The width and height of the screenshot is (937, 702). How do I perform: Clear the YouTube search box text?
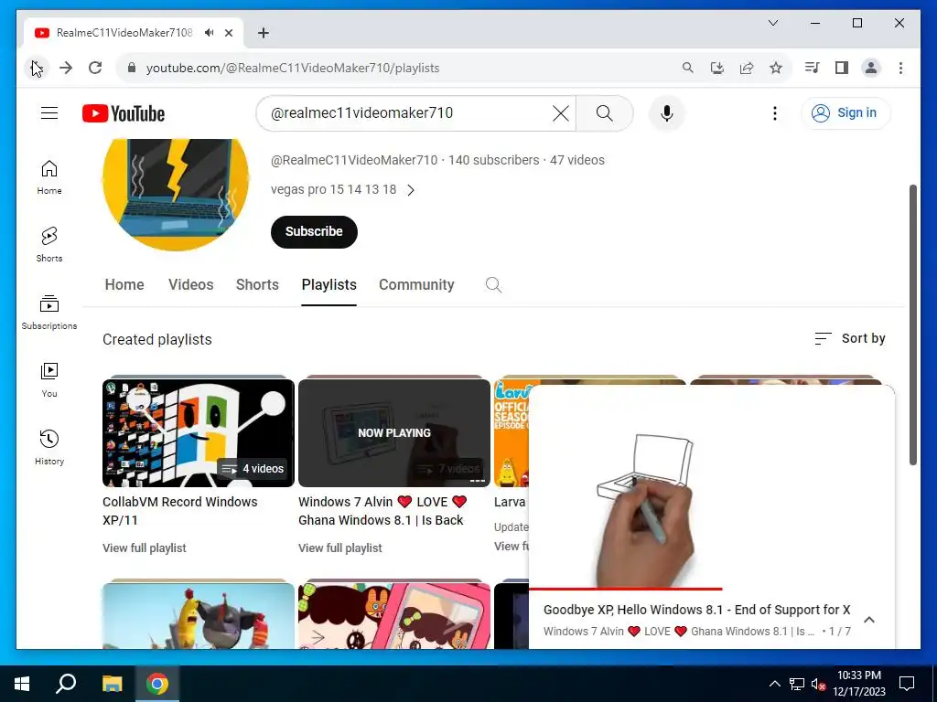(560, 112)
